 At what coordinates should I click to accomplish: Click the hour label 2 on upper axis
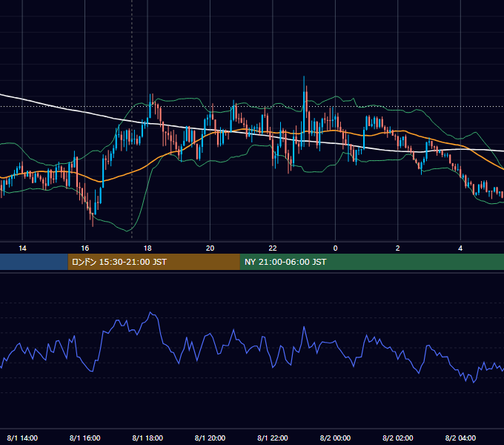397,248
